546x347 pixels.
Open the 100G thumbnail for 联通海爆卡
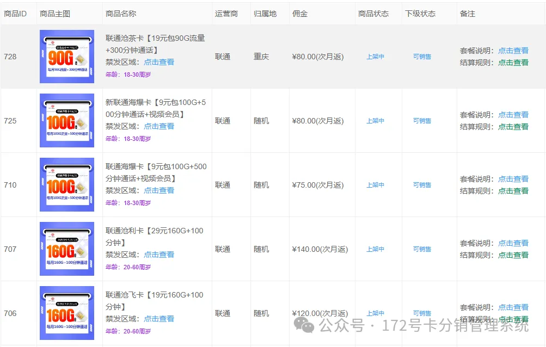coord(66,184)
